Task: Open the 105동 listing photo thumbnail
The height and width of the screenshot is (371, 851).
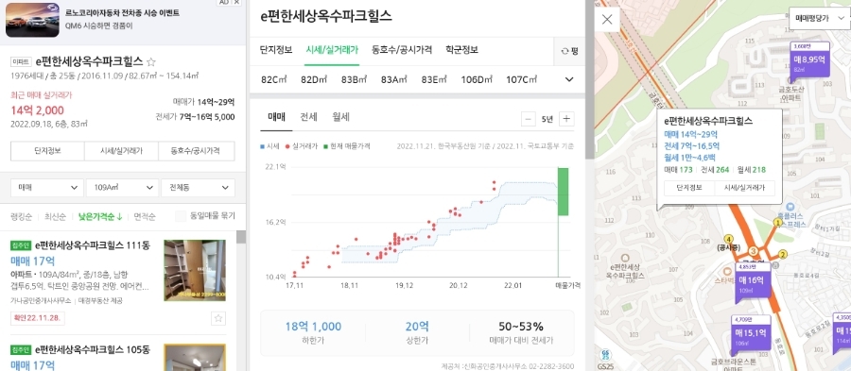Action: click(195, 358)
